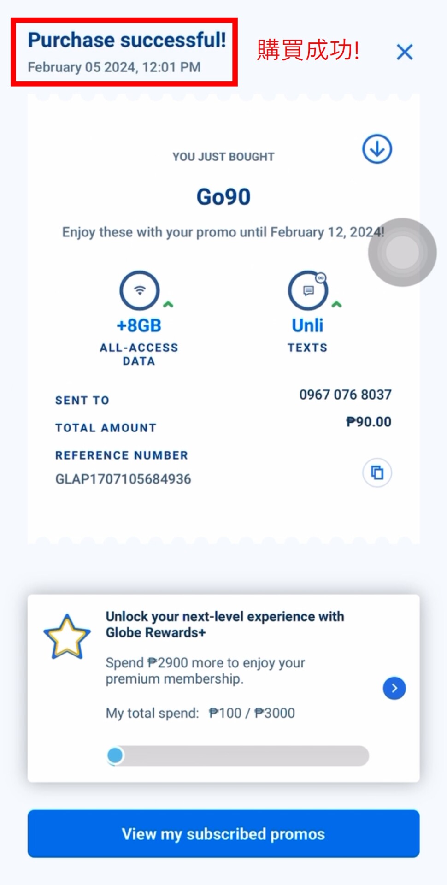This screenshot has width=447, height=885.
Task: Tap the total spend progress bar
Action: (x=237, y=755)
